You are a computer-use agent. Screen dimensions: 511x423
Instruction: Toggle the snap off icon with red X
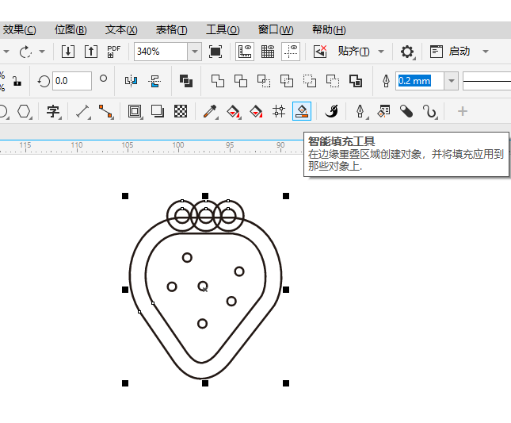click(x=320, y=52)
